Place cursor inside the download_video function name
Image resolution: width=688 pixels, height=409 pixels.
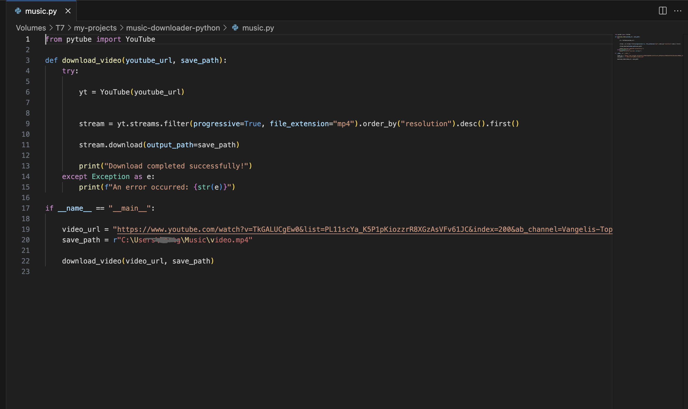coord(91,60)
